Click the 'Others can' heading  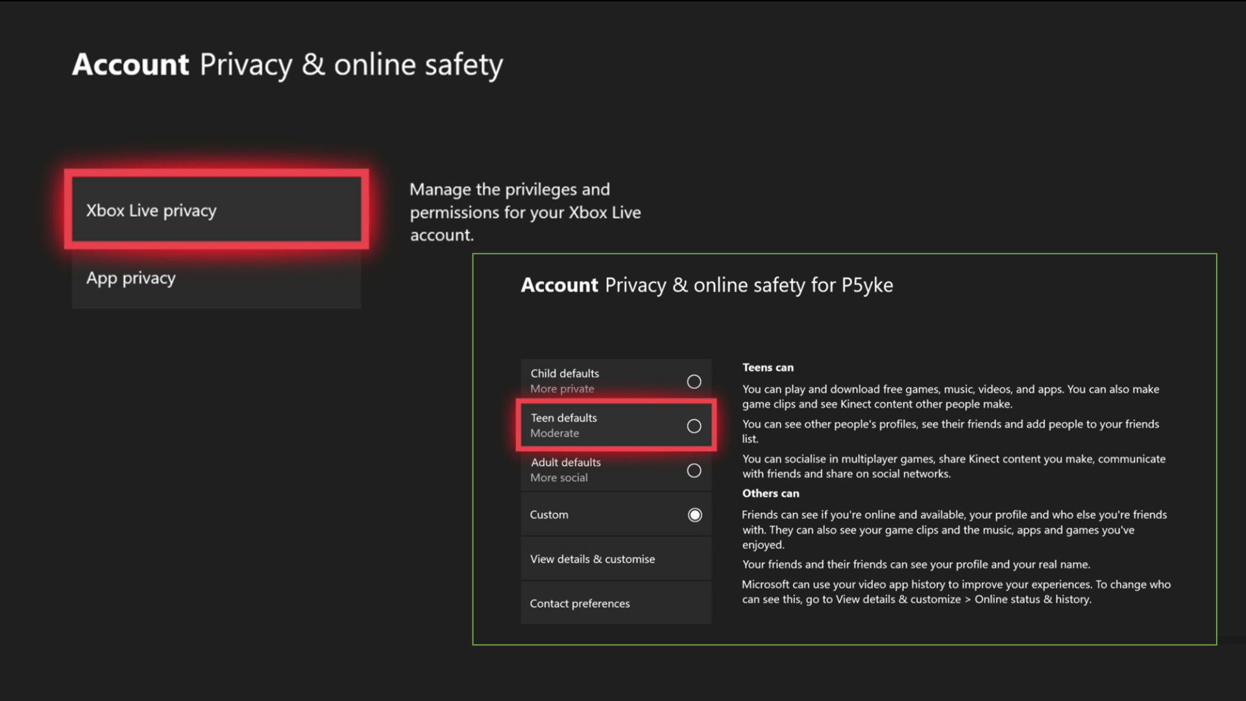point(770,493)
